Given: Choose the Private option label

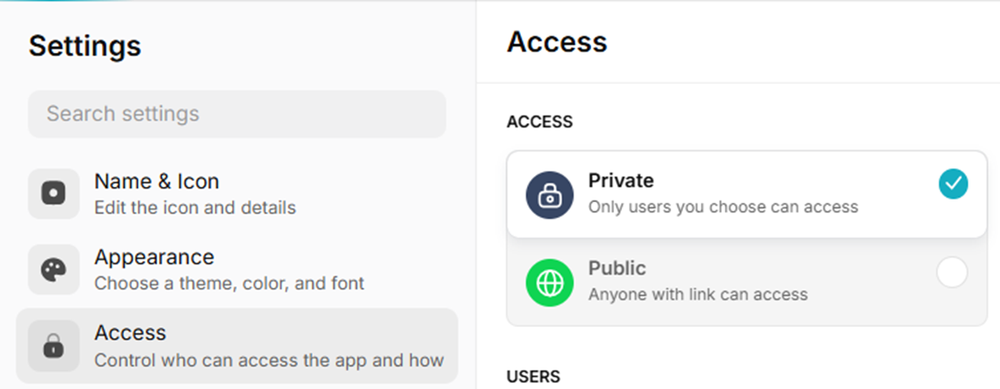Looking at the screenshot, I should pos(620,180).
